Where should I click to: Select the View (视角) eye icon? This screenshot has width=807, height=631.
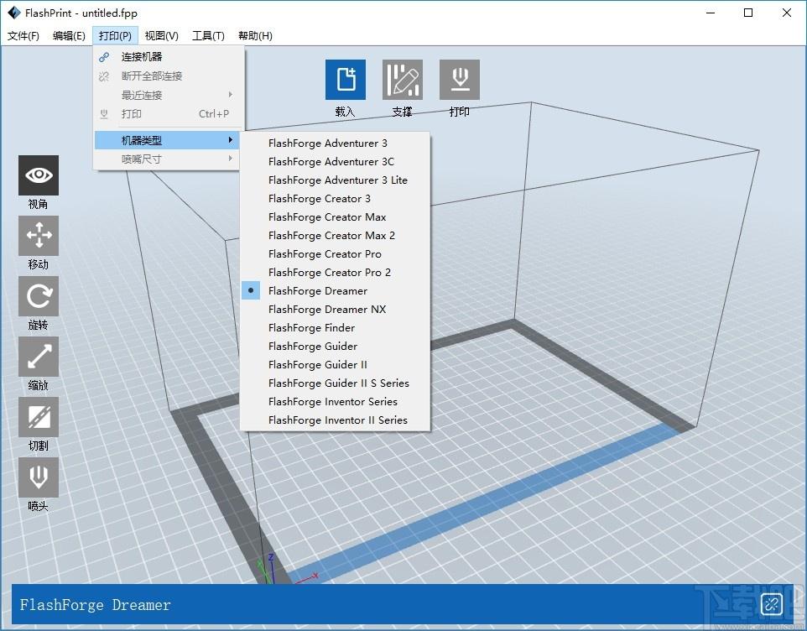(x=39, y=175)
